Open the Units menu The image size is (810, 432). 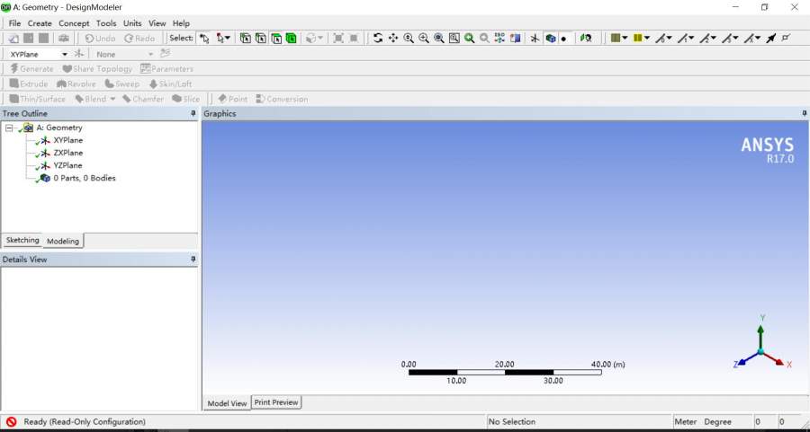coord(132,23)
